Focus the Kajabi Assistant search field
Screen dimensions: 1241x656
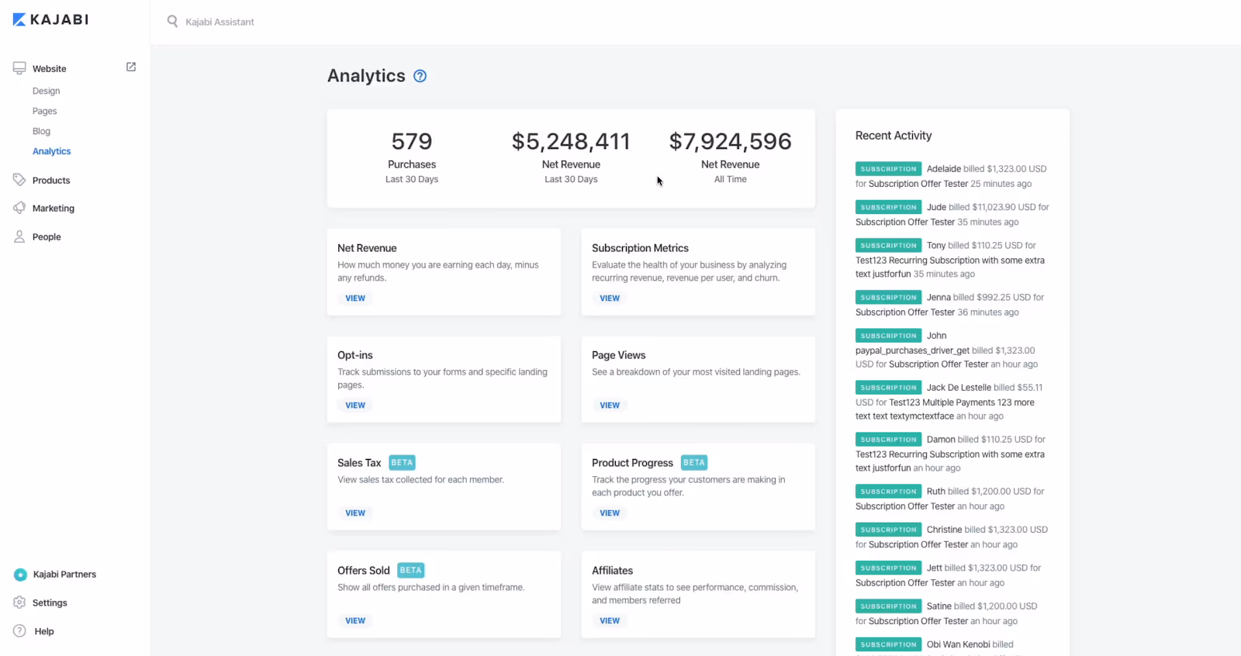pyautogui.click(x=220, y=22)
